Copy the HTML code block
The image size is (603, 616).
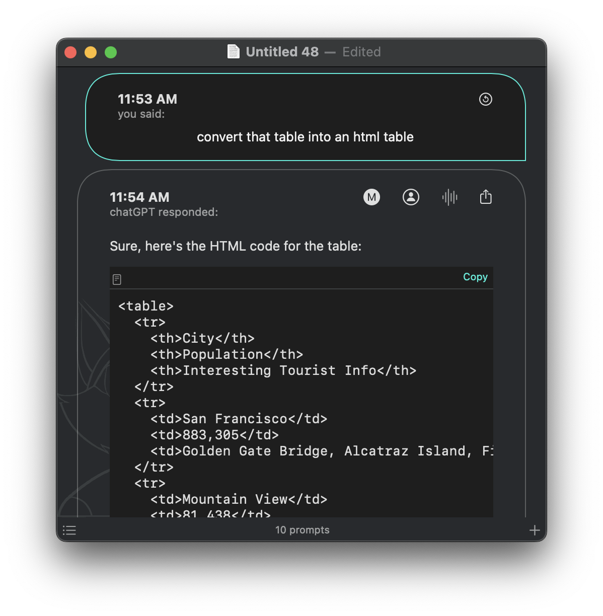coord(475,277)
